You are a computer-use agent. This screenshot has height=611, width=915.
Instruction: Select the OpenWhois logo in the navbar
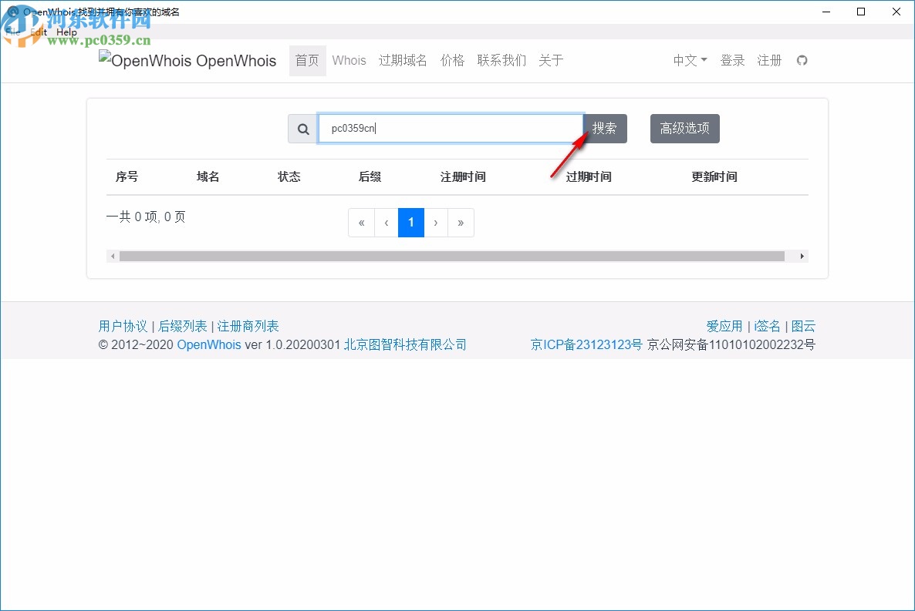187,60
